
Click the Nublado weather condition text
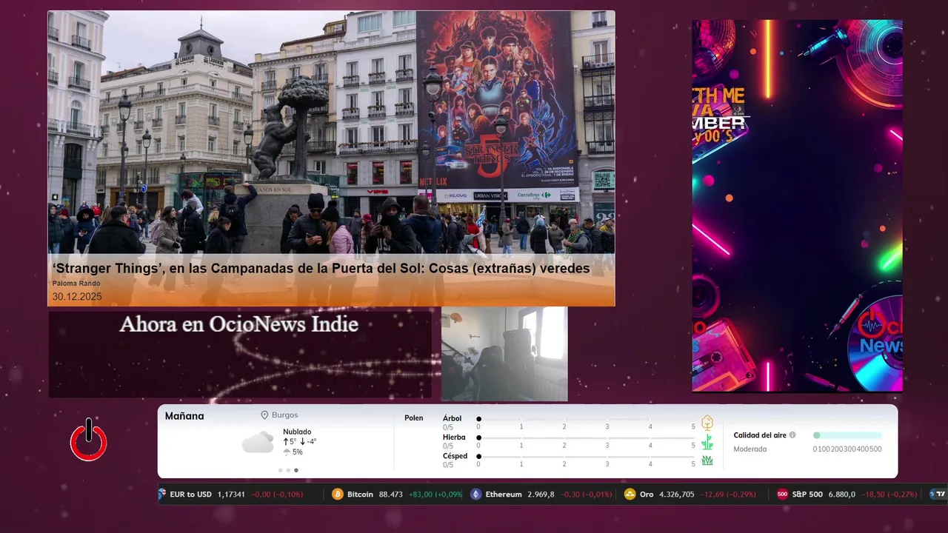pos(297,432)
